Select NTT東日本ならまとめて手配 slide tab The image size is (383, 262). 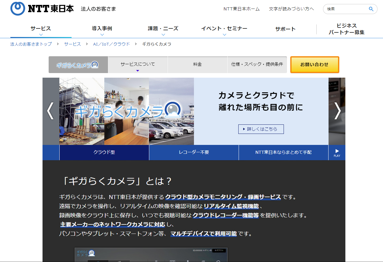(x=284, y=152)
